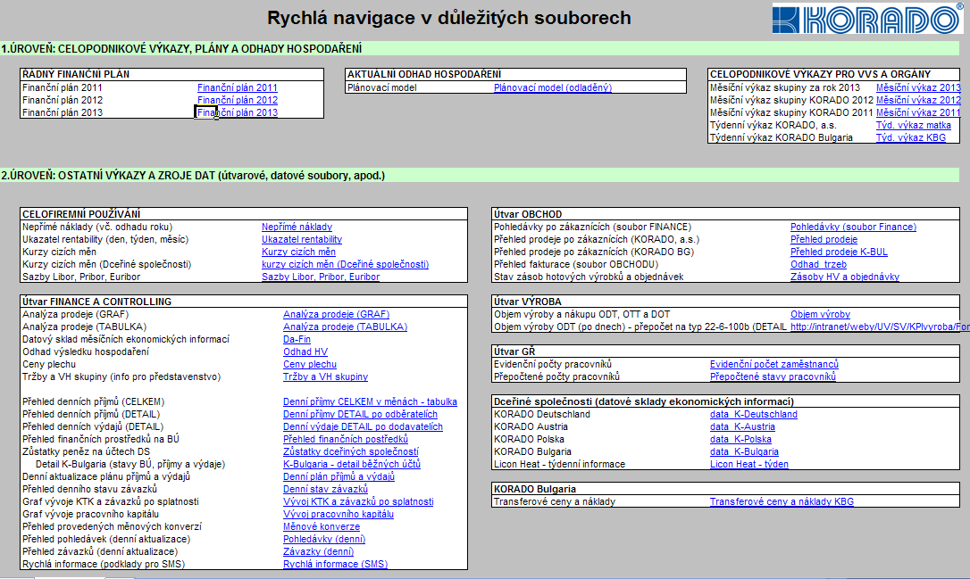Select the ŘÁDNÝ FINANČNÍ PLÁN header cell
Image resolution: width=970 pixels, height=579 pixels.
171,74
